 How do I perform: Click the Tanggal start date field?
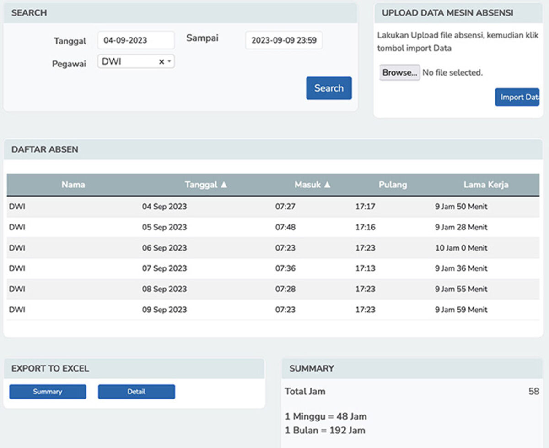click(136, 40)
